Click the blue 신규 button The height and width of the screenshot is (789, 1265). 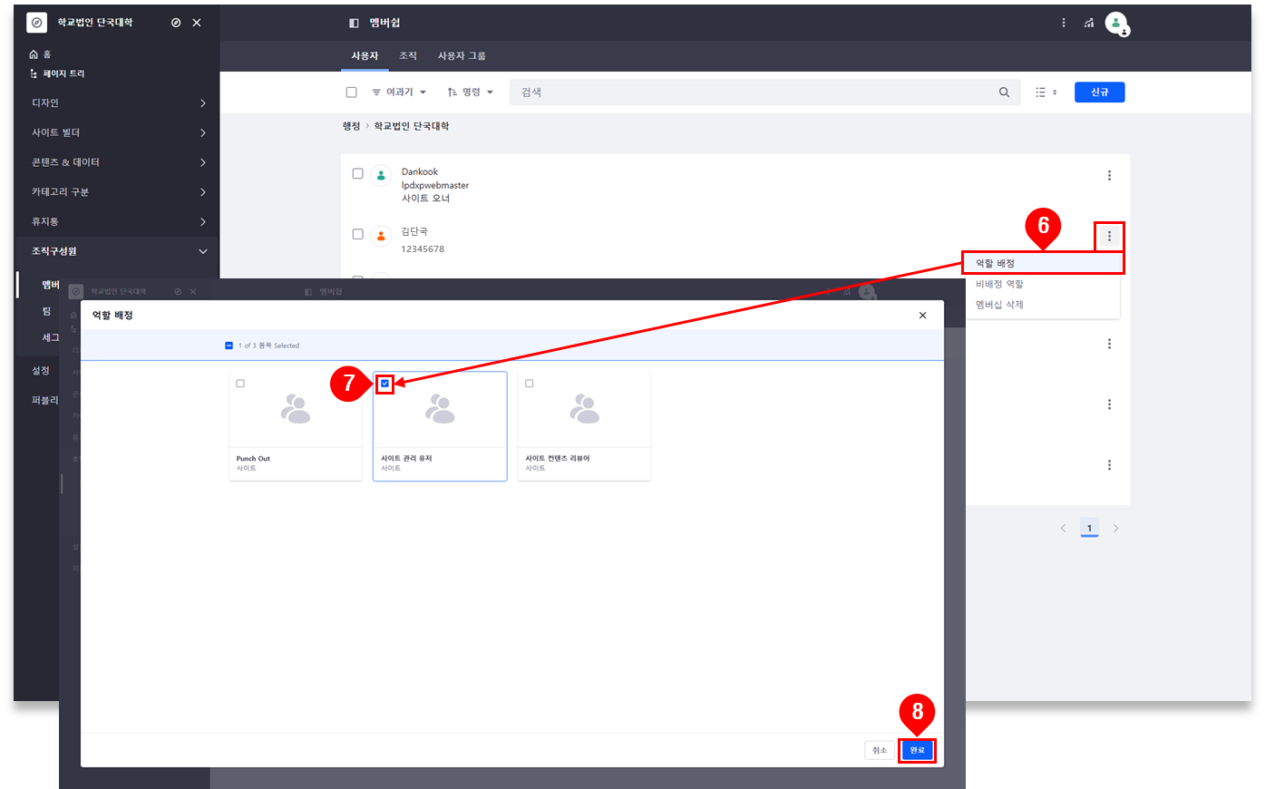[1099, 93]
